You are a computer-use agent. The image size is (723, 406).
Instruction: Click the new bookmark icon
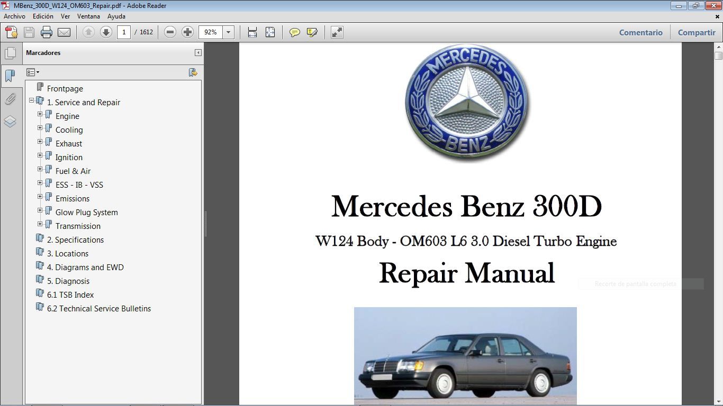pyautogui.click(x=193, y=72)
